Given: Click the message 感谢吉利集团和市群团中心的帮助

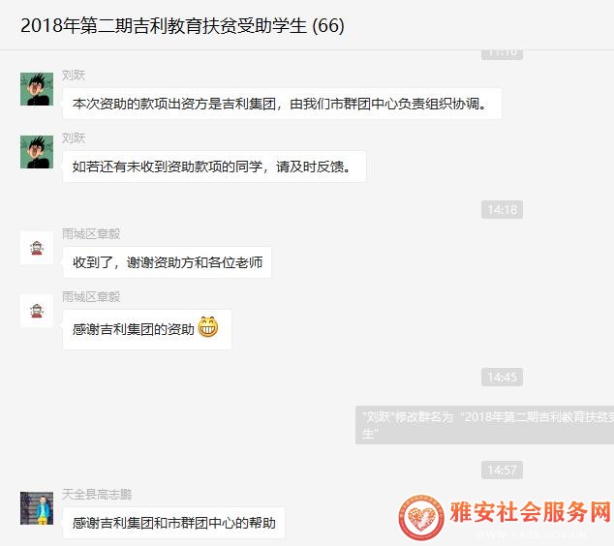Looking at the screenshot, I should [174, 523].
